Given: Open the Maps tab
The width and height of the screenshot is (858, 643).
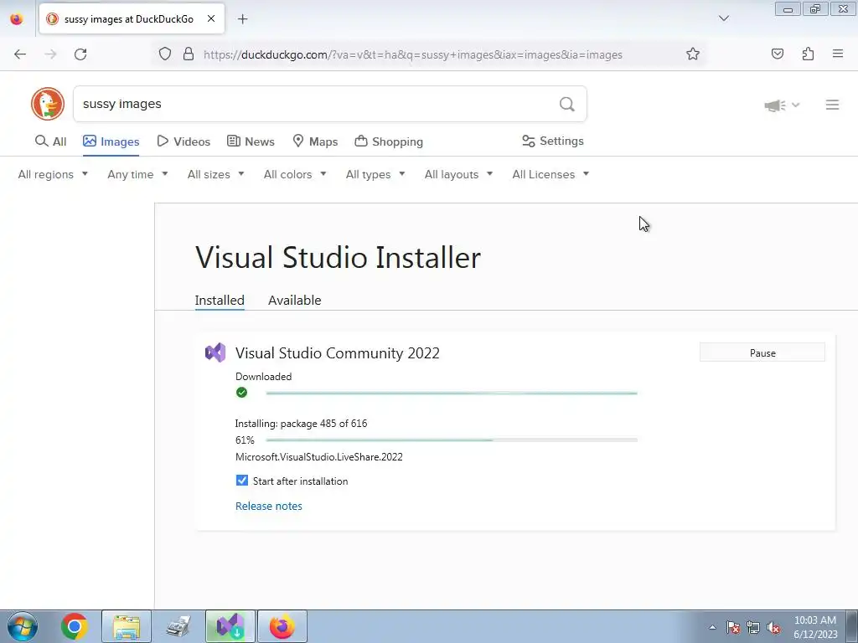Looking at the screenshot, I should pyautogui.click(x=315, y=141).
